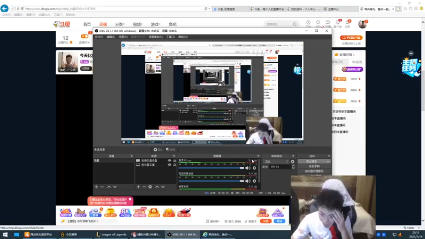Screen dimensions: 425x239
Task: Move the source up in the Sources panel
Action: 157,187
